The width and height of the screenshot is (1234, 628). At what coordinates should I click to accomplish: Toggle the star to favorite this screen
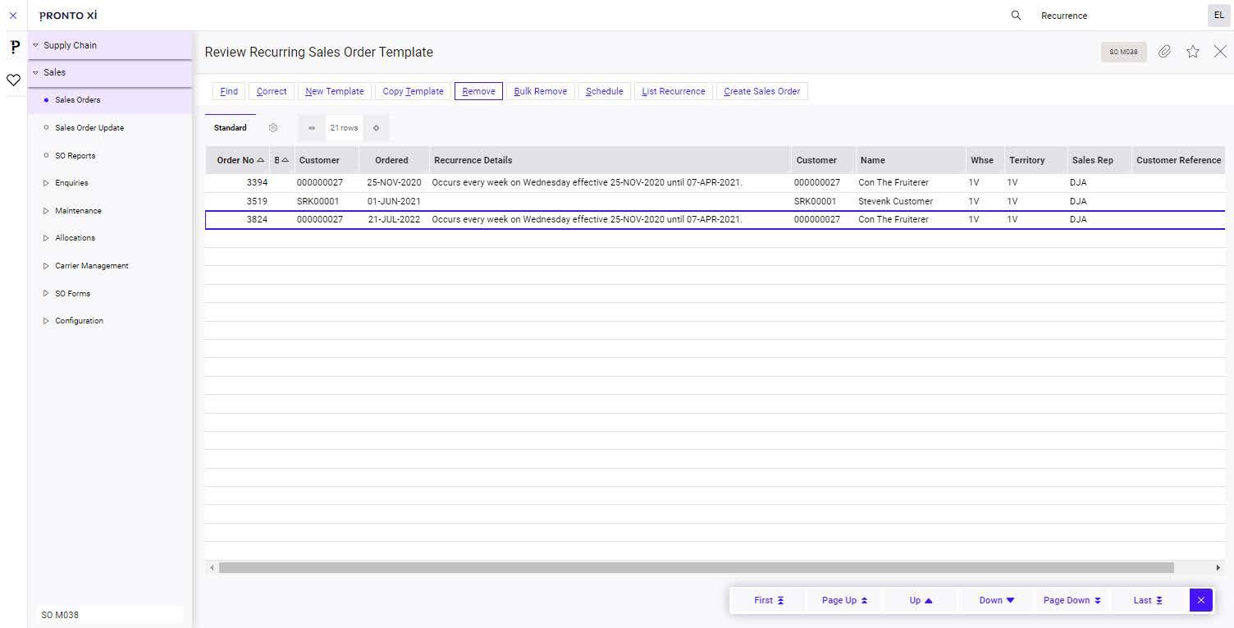[x=1192, y=51]
